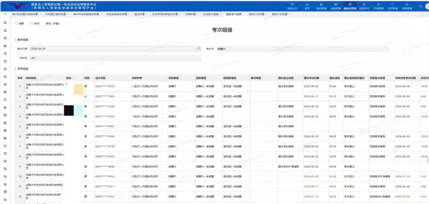Click the 基本信息 section heading

[22, 39]
